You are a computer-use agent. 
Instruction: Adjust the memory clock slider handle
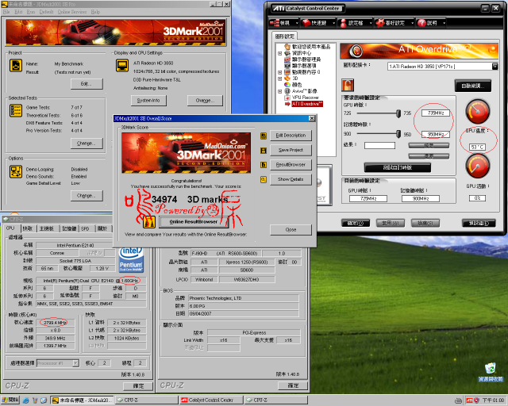(x=398, y=134)
